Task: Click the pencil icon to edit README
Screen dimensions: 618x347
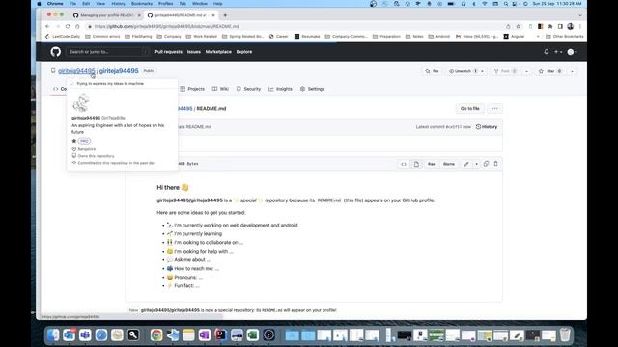Action: coord(466,164)
